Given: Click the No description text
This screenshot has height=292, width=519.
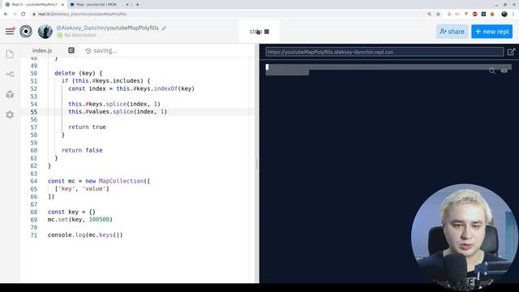Looking at the screenshot, I should 80,35.
